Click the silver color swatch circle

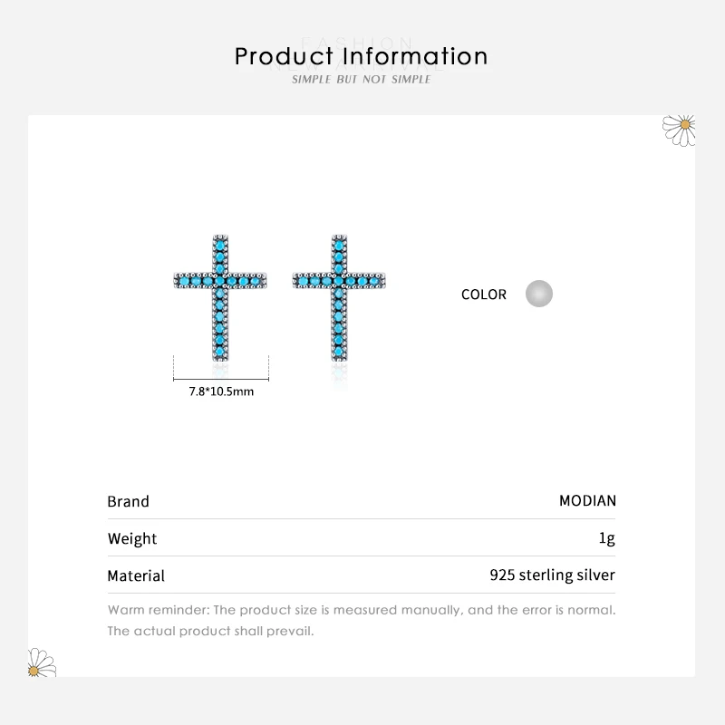click(x=539, y=294)
